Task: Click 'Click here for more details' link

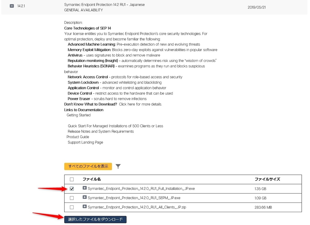Action: (141, 104)
